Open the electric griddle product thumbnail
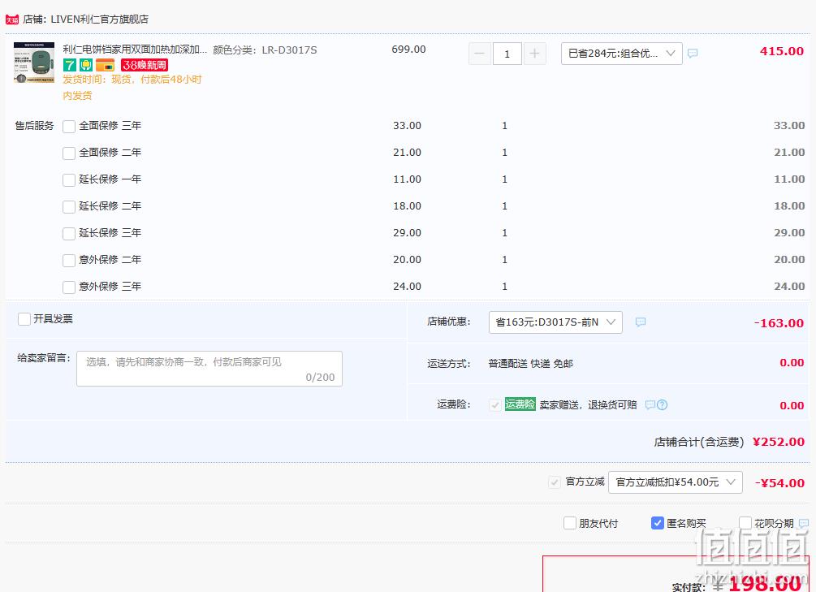Screen dimensions: 816x592 click(x=34, y=63)
